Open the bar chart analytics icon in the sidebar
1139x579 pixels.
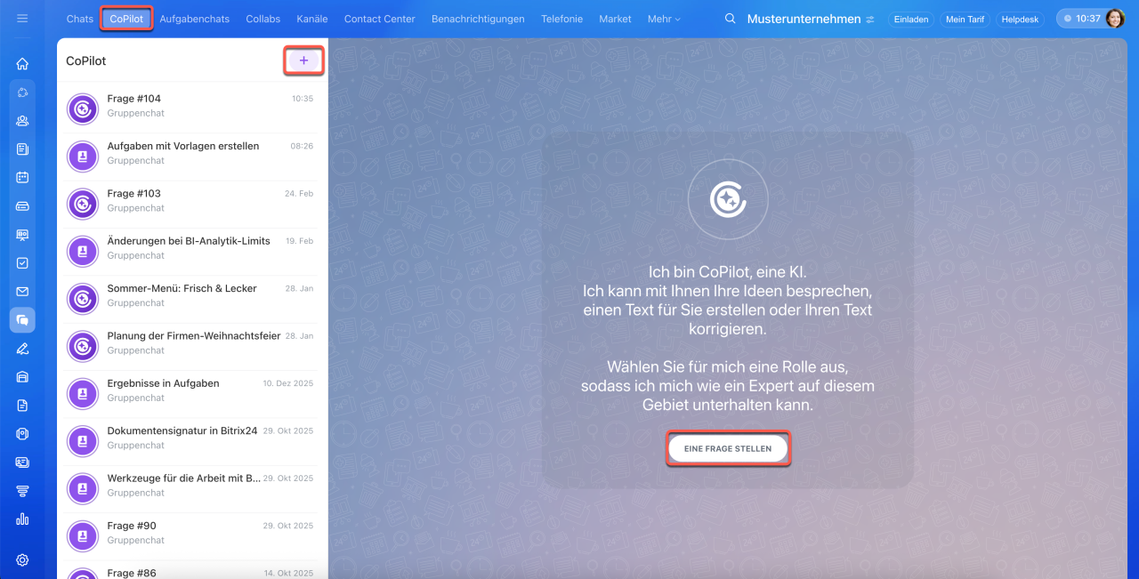22,519
